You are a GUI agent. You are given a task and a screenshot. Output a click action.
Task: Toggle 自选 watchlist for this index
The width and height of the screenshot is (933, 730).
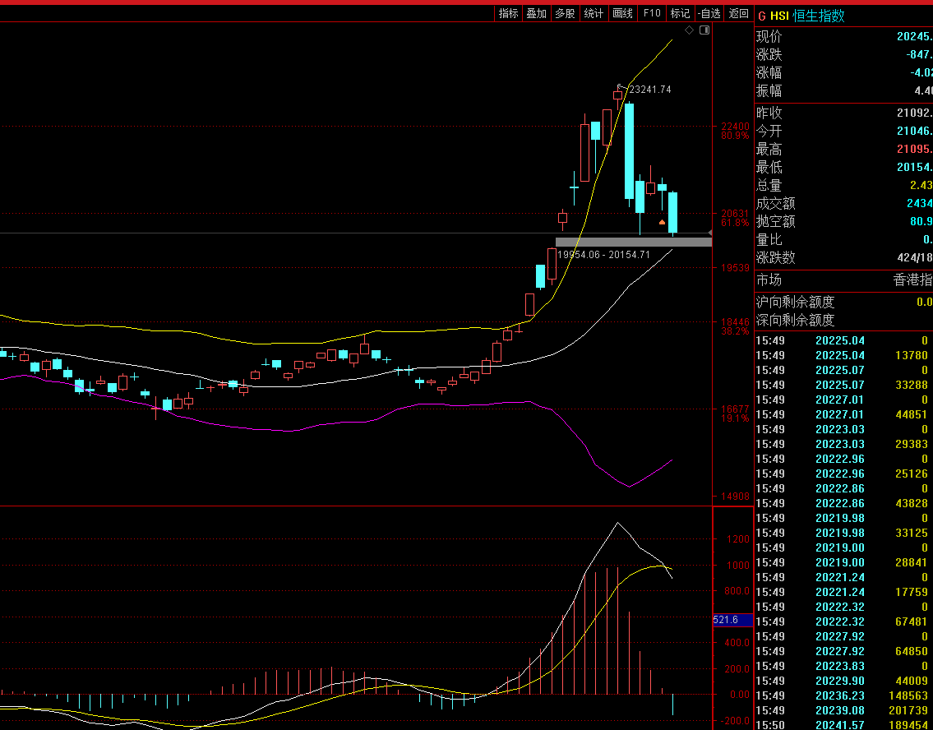coord(709,13)
